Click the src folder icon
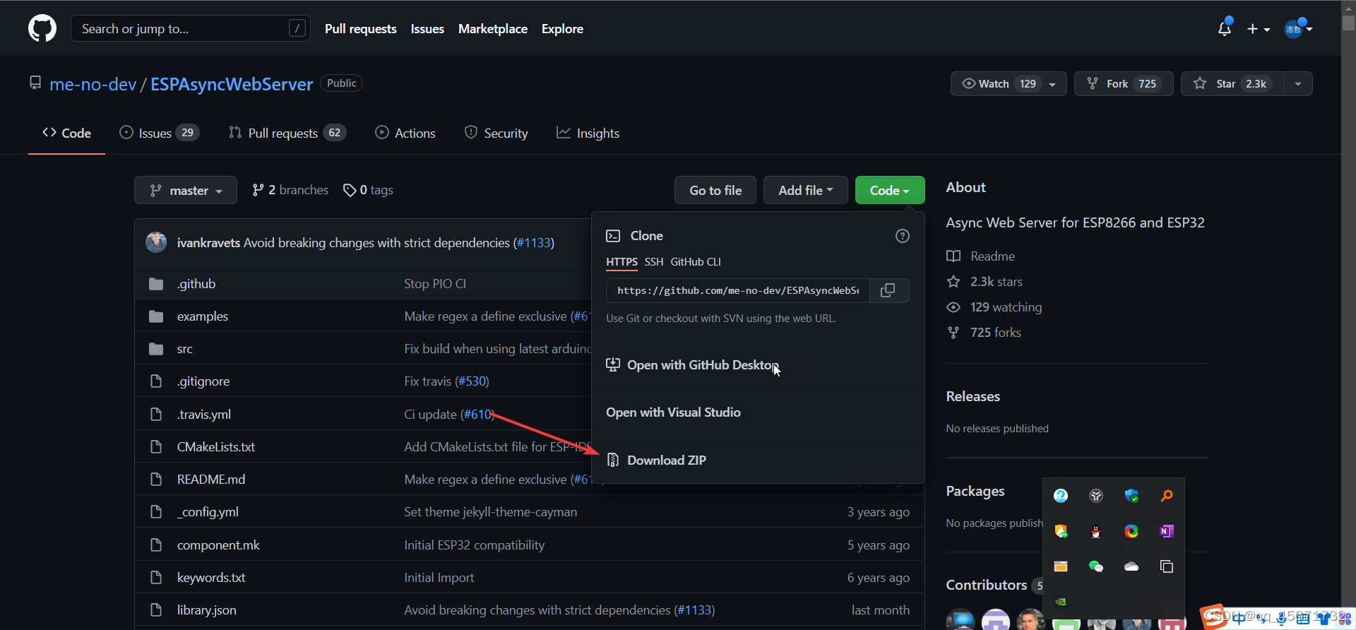Screen dimensions: 1356x630 (x=156, y=349)
